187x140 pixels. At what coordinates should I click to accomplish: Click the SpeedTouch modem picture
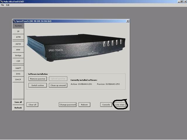point(76,47)
